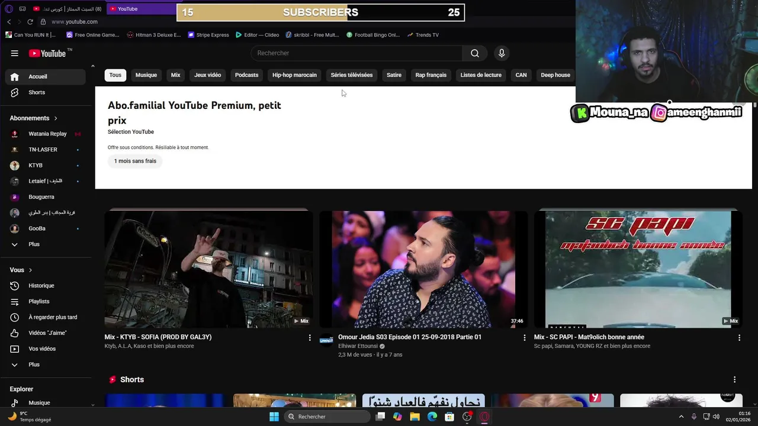Open options for Omour Jedia video

pyautogui.click(x=524, y=337)
